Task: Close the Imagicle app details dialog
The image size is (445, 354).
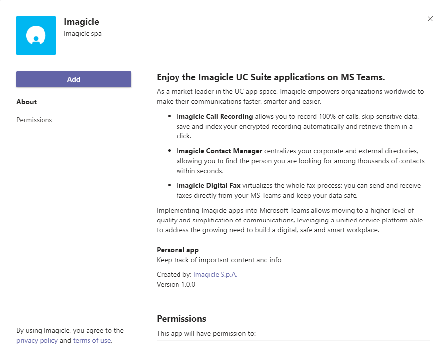Action: click(x=430, y=19)
